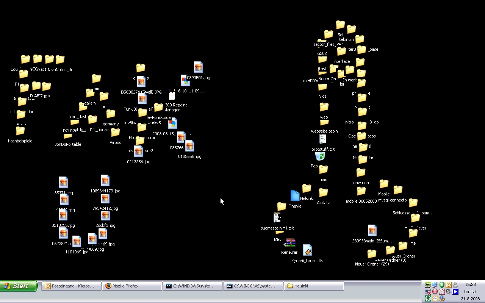Switch to Mozilla Firefox from the taskbar
Viewport: 485px width, 303px height.
pyautogui.click(x=132, y=286)
